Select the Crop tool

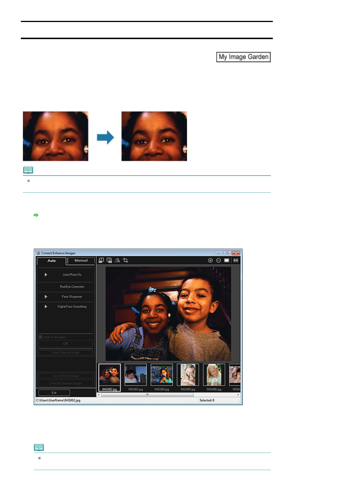(x=126, y=260)
